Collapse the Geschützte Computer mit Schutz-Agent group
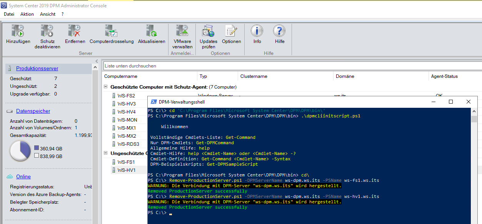This screenshot has height=224, width=482. tap(106, 87)
